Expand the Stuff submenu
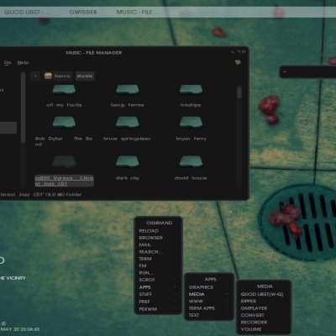This screenshot has width=336, height=336. pos(159,294)
